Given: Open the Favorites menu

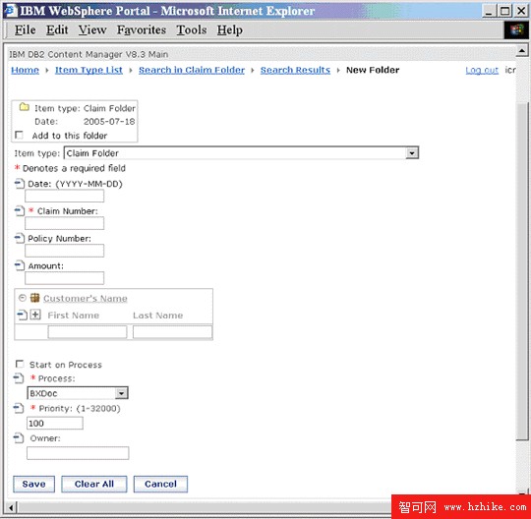Looking at the screenshot, I should pyautogui.click(x=142, y=29).
